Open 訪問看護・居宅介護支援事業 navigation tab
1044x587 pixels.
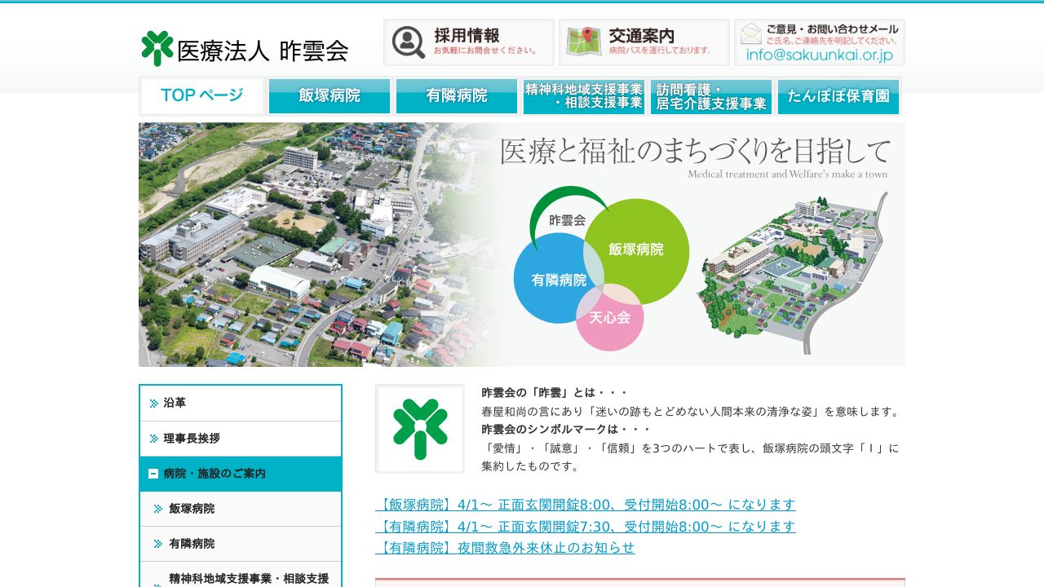pyautogui.click(x=711, y=96)
